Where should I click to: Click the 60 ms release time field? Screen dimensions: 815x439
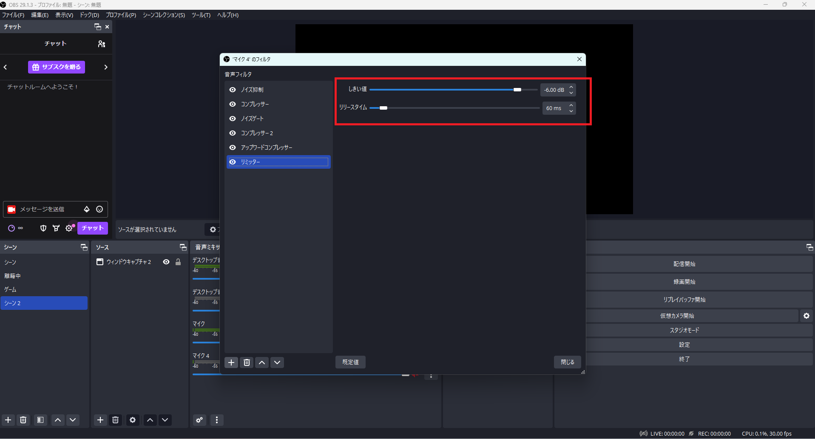tap(555, 108)
